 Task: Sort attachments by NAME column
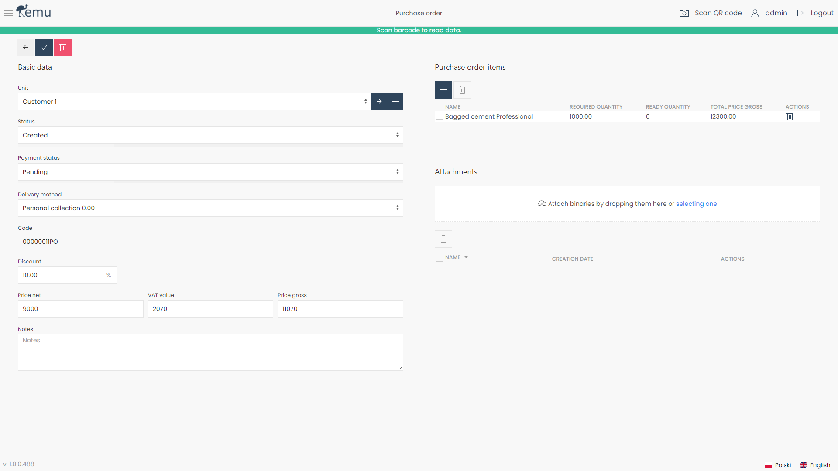coord(455,257)
